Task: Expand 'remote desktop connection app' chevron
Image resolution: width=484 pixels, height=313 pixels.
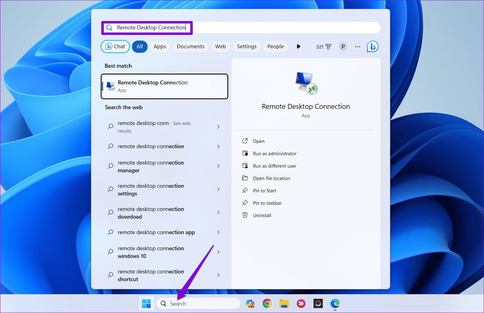Action: pyautogui.click(x=218, y=232)
